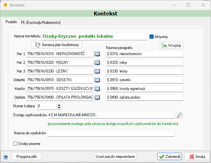Click Usuń paczki nieprzesłane button
This screenshot has height=163, width=211.
point(115,157)
